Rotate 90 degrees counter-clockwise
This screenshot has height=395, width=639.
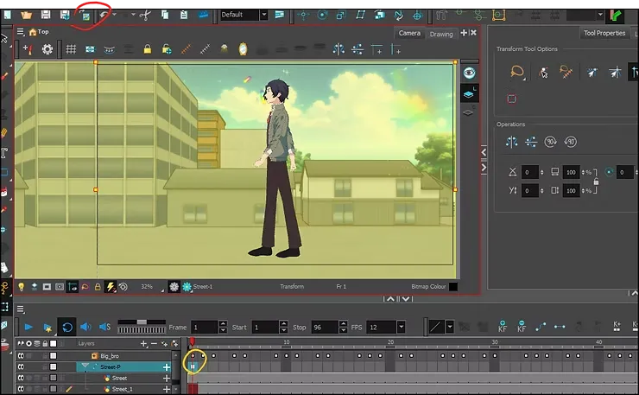570,142
